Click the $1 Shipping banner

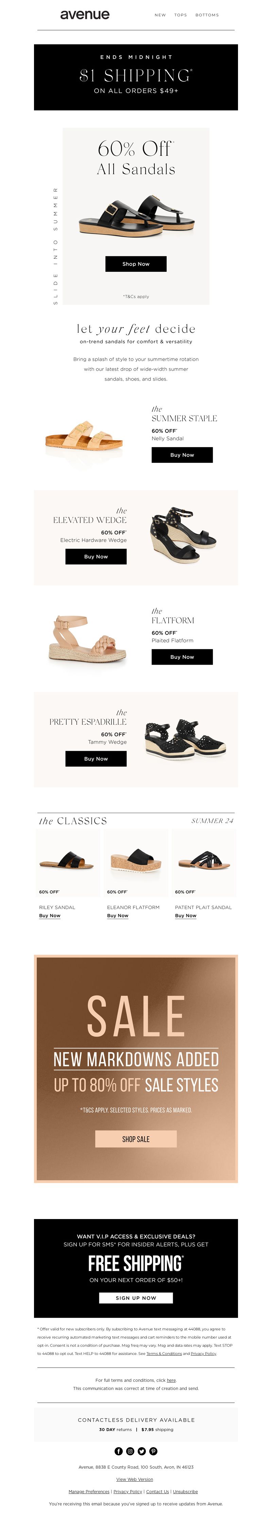point(136,77)
